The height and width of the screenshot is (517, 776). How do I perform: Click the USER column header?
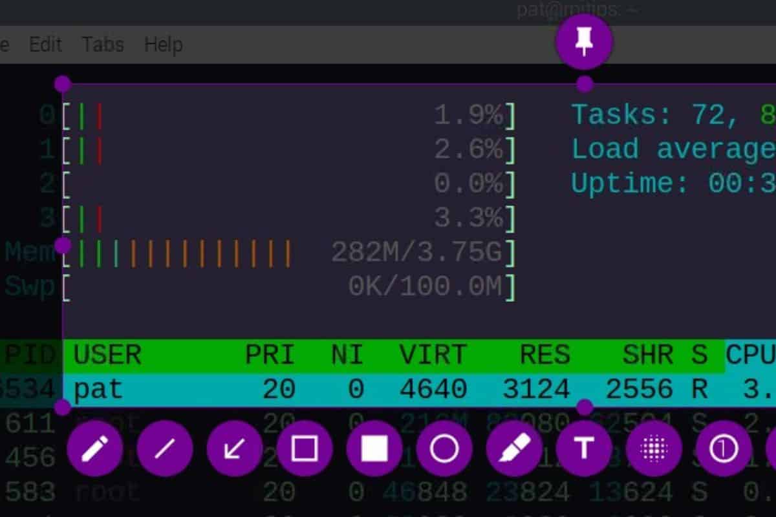pos(105,354)
